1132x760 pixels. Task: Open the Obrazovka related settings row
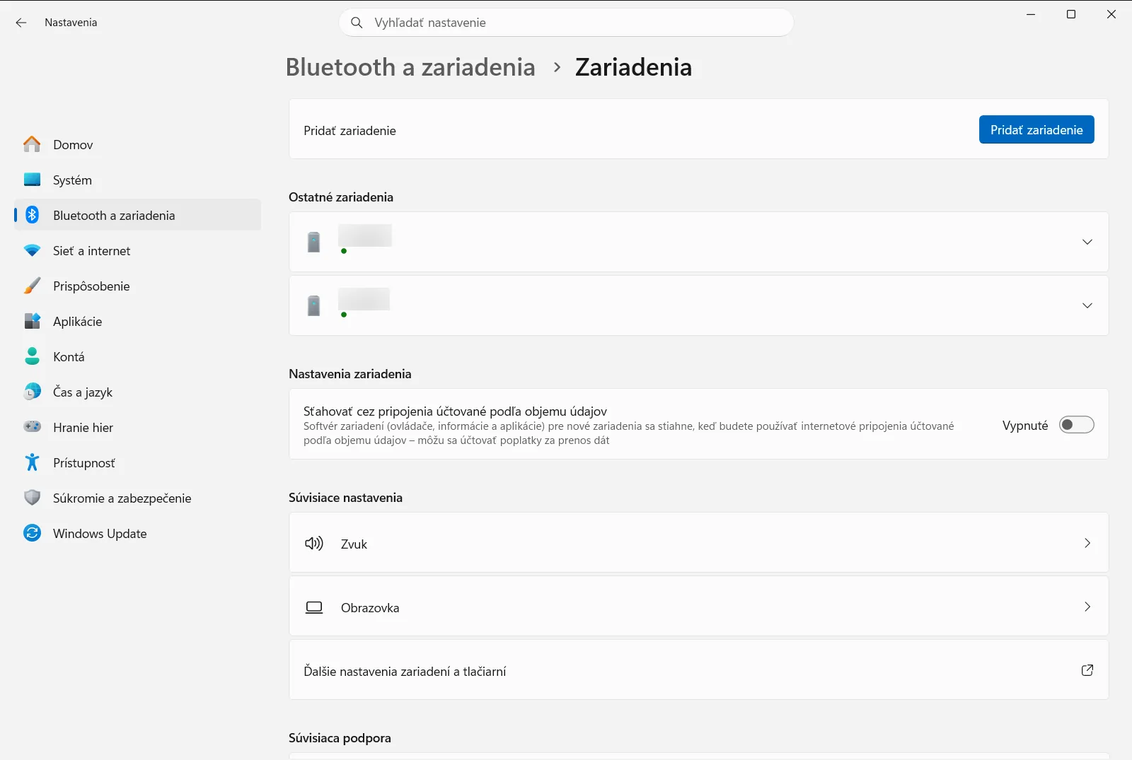coord(698,607)
